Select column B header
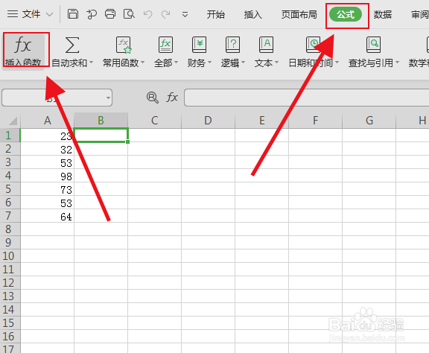This screenshot has height=353, width=429. pyautogui.click(x=101, y=121)
